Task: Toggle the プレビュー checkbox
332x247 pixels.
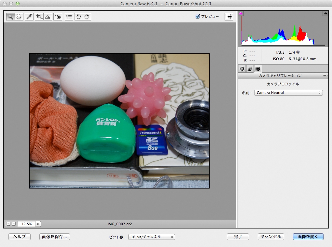Action: click(x=198, y=17)
